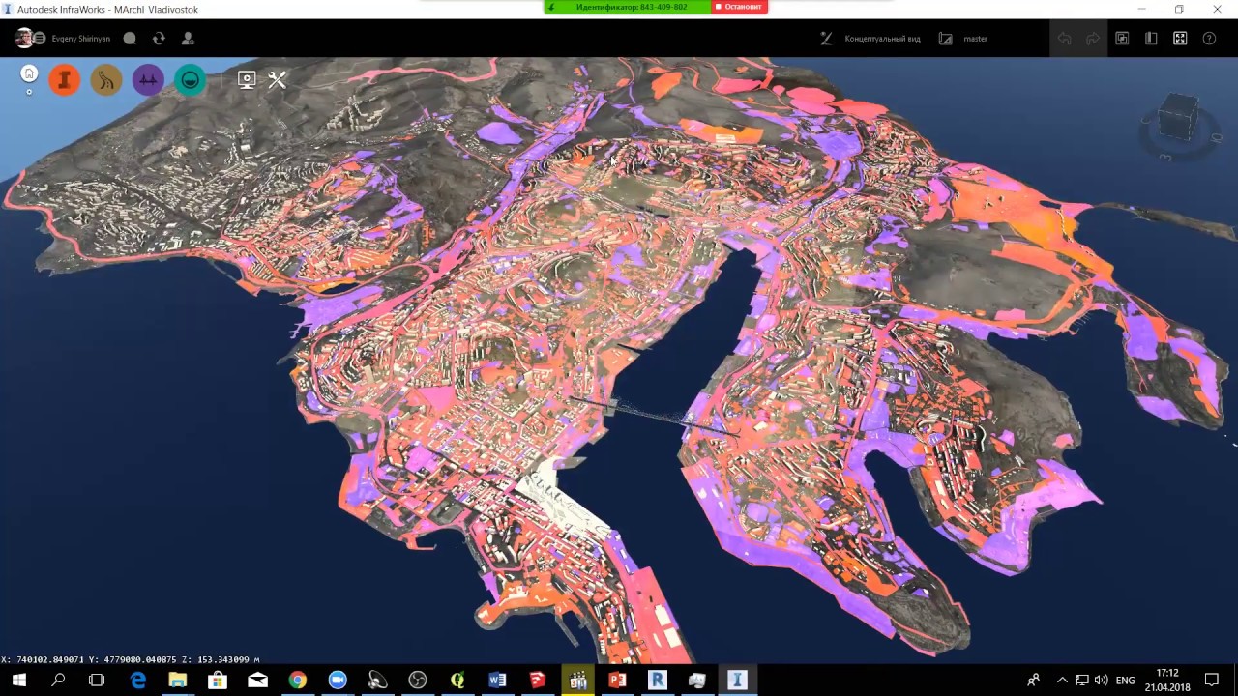Toggle the side panel layout icon

[1151, 39]
